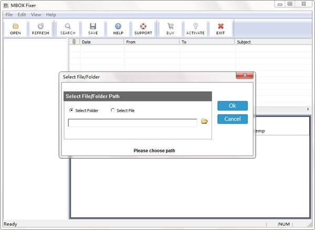
Task: Sort by the To column header
Action: tap(207, 42)
